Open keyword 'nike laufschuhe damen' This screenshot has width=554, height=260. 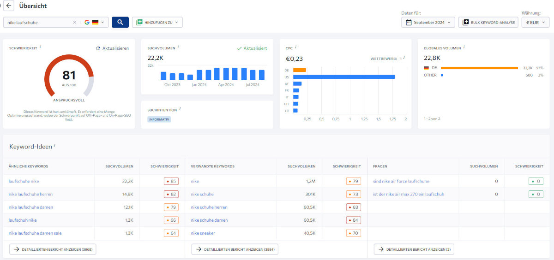click(31, 207)
